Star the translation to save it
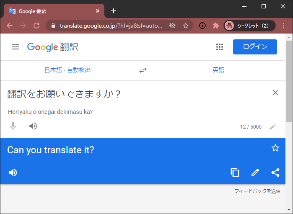293x214 pixels. pos(275,148)
